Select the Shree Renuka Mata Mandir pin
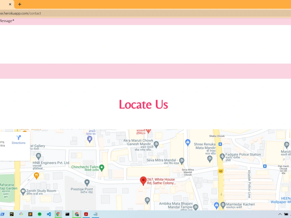The image size is (291, 218). point(210,159)
